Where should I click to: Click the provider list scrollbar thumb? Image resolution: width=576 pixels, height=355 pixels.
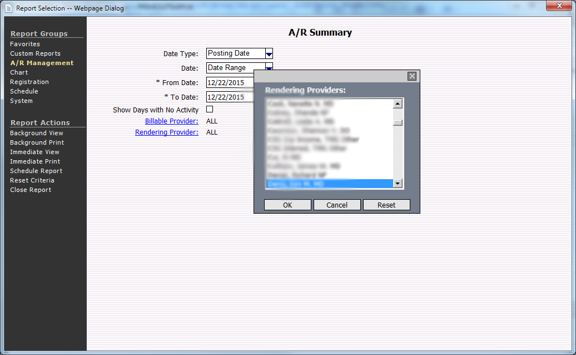398,123
